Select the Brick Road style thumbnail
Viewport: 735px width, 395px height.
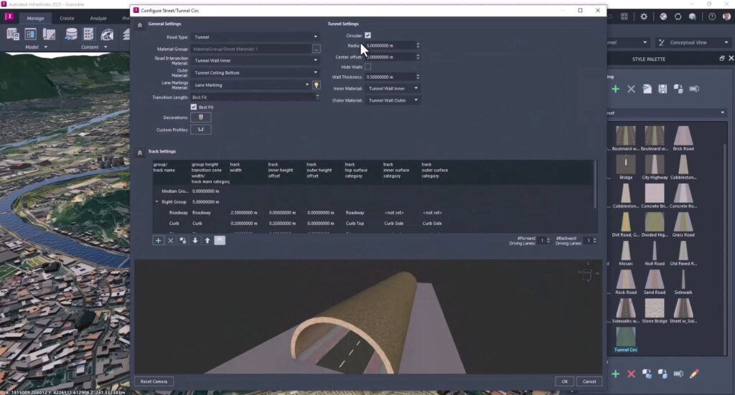(683, 136)
